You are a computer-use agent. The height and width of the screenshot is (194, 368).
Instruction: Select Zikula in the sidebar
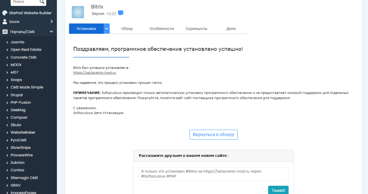[16, 125]
